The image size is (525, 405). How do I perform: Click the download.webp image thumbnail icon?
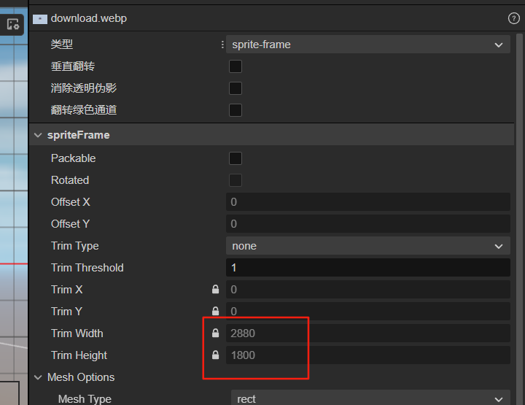[x=40, y=19]
